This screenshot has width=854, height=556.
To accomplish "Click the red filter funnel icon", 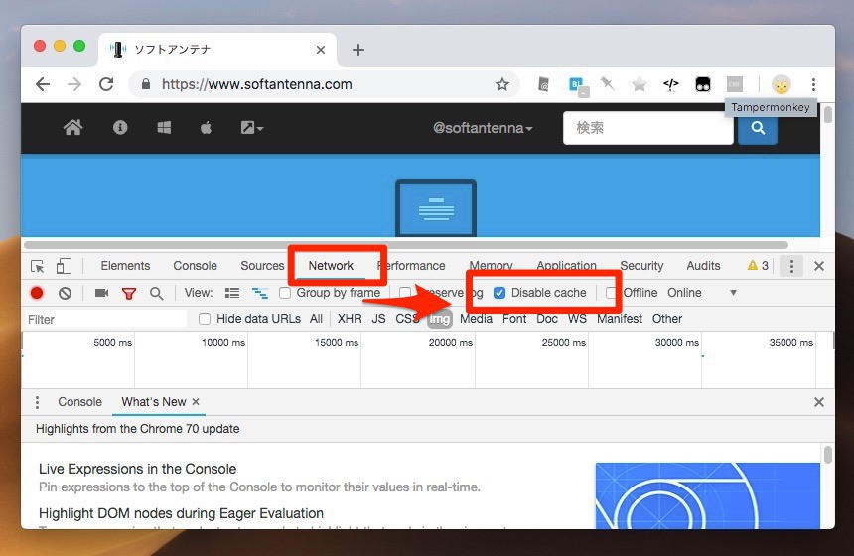I will (x=129, y=293).
